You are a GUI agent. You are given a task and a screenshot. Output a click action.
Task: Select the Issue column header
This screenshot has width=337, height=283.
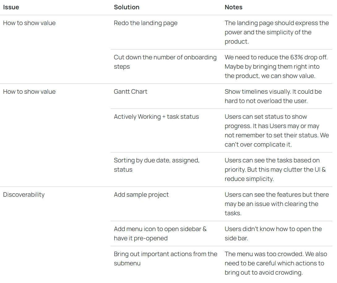(x=11, y=7)
